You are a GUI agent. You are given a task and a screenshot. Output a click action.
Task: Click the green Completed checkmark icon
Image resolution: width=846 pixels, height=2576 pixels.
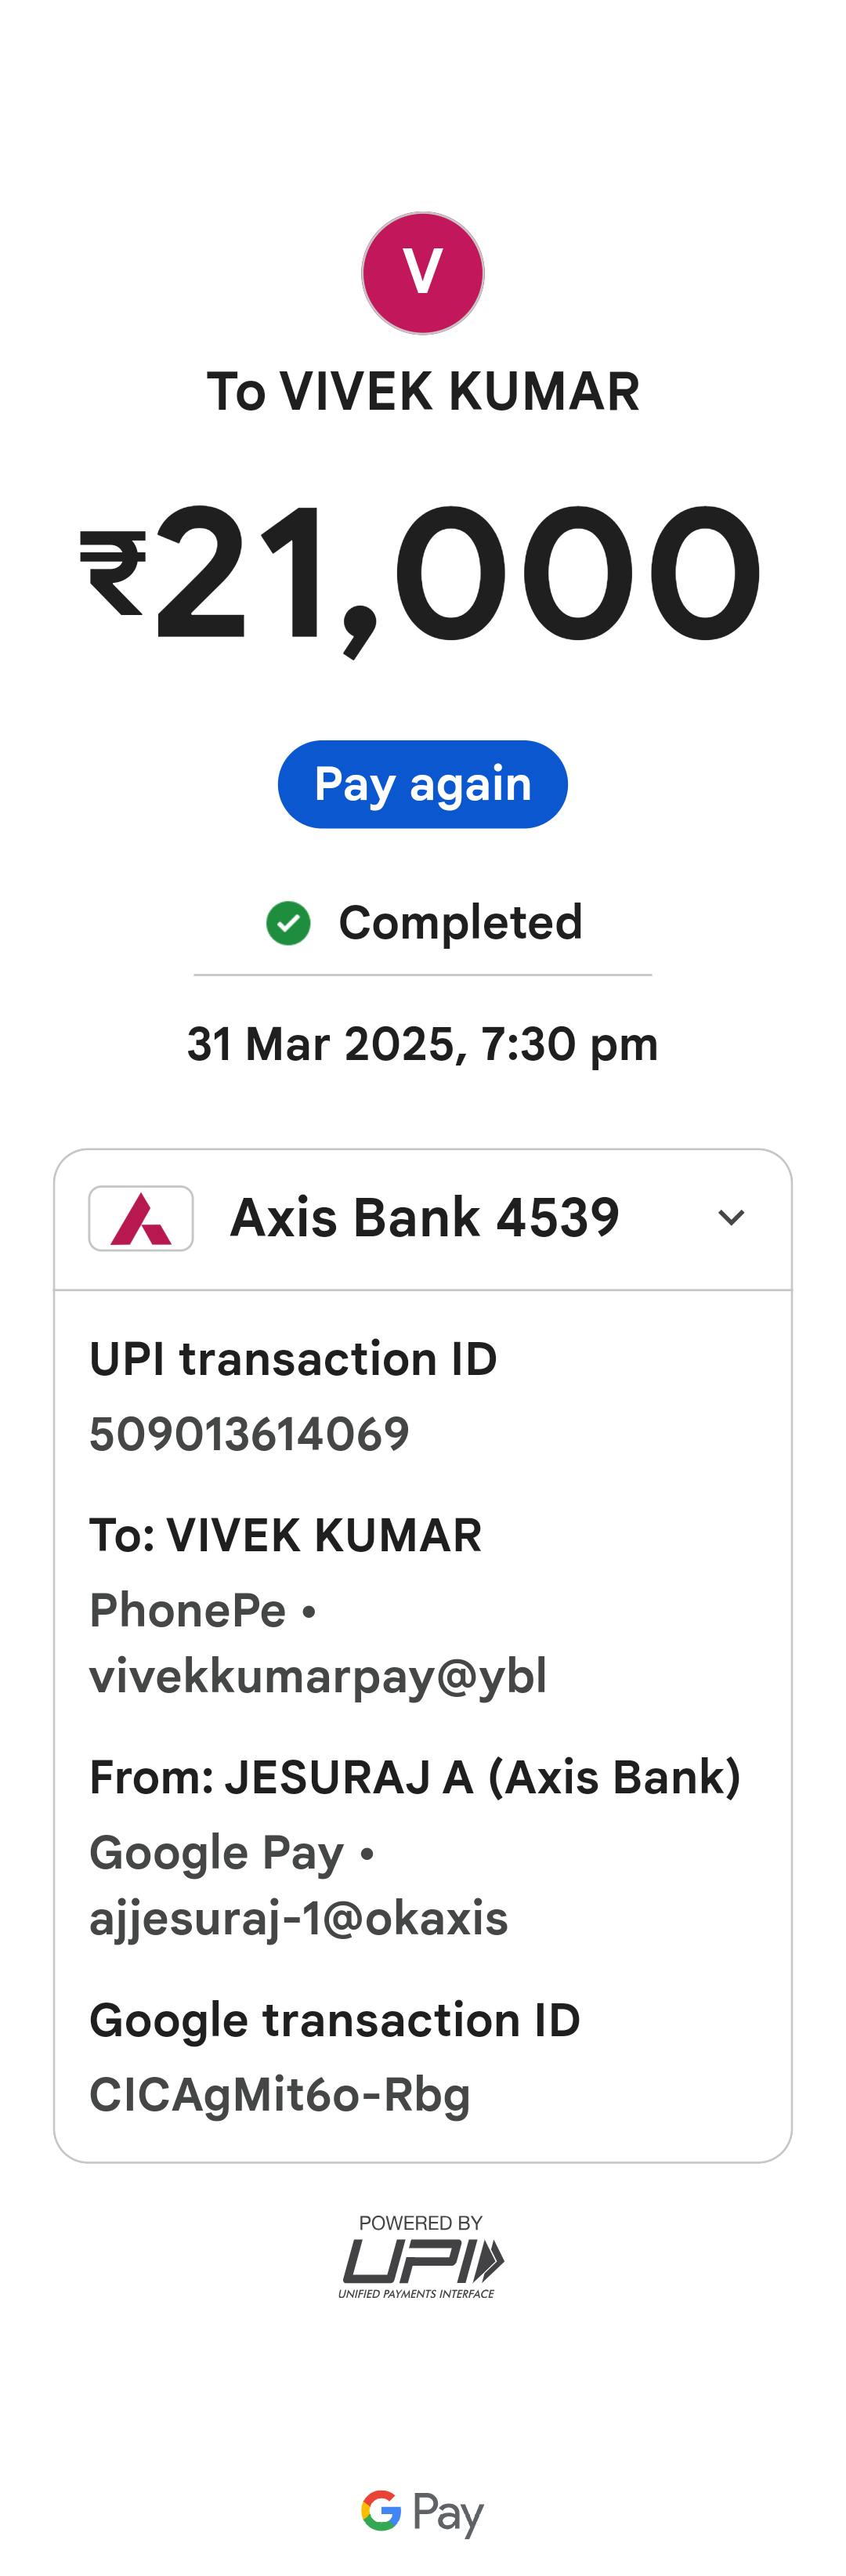288,922
